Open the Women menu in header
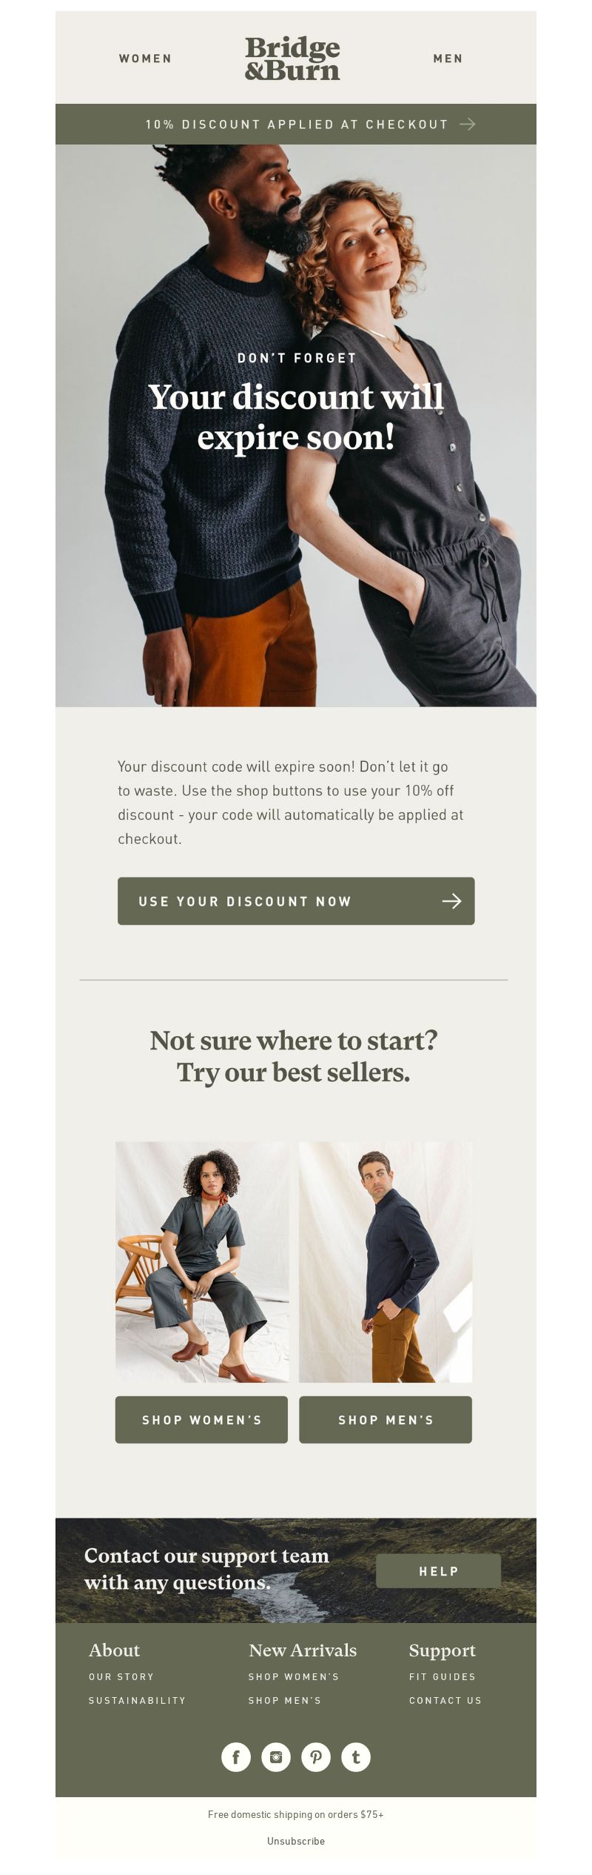The image size is (592, 1875). (145, 59)
